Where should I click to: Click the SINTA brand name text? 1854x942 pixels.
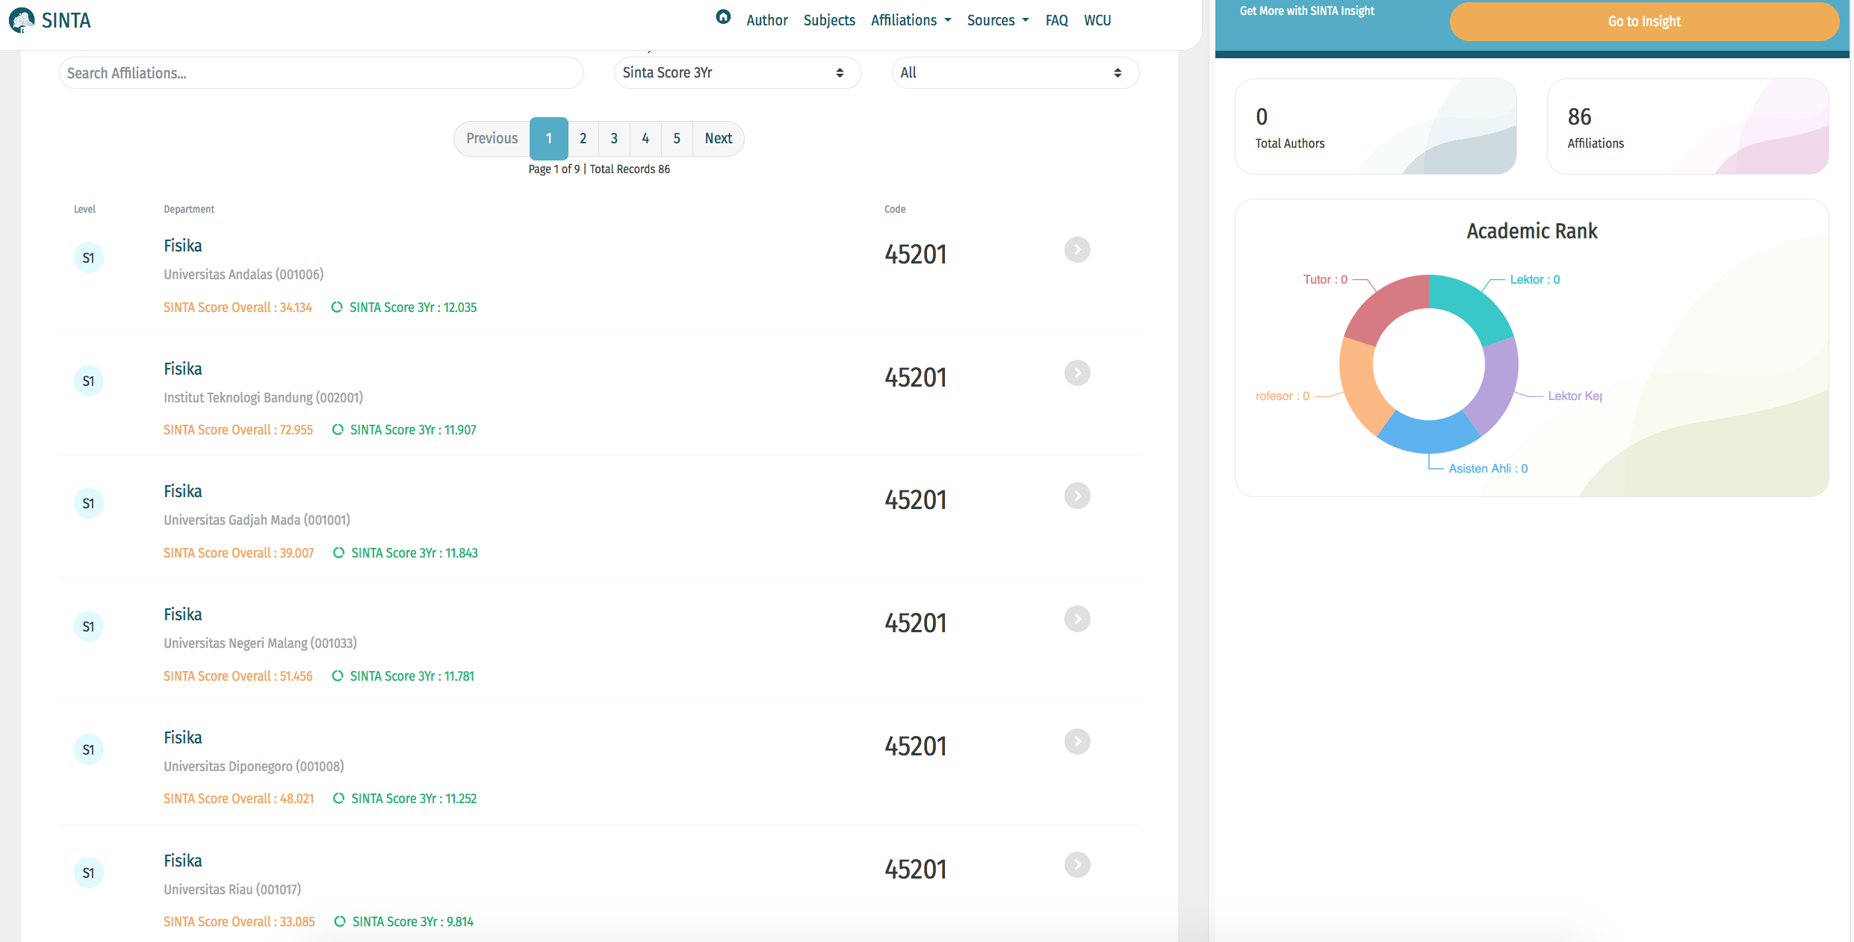(66, 21)
